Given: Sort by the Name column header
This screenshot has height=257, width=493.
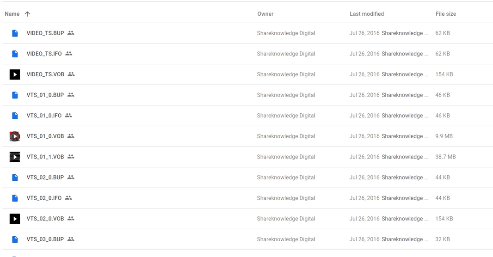Looking at the screenshot, I should [x=12, y=14].
